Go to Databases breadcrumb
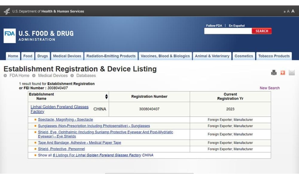299x179 pixels. (86, 75)
